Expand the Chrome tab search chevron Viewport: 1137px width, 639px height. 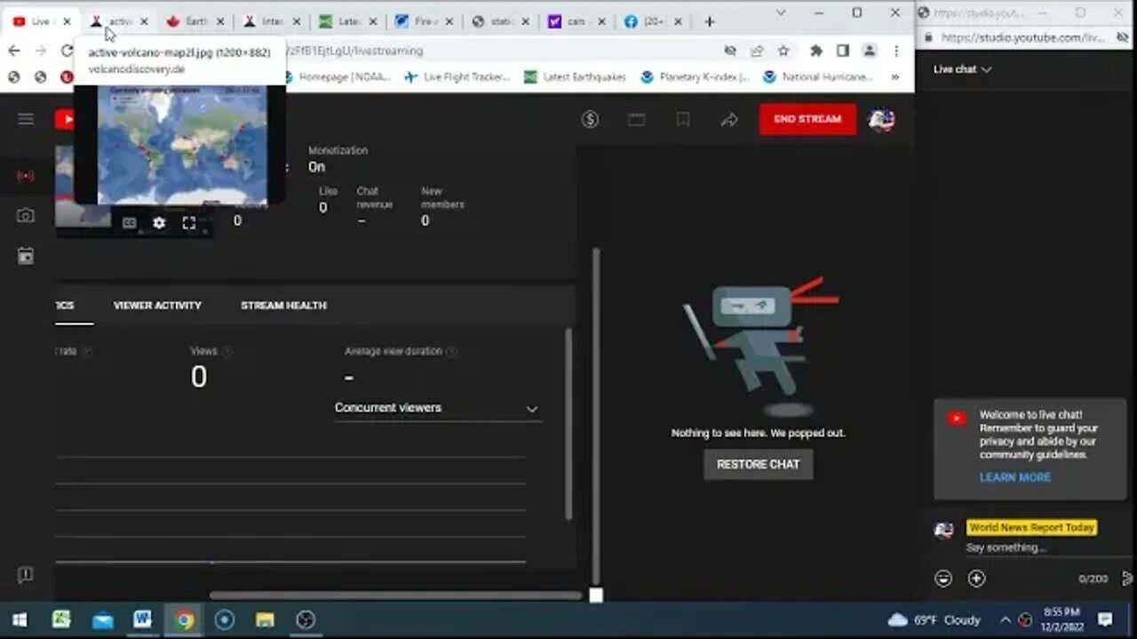[781, 12]
